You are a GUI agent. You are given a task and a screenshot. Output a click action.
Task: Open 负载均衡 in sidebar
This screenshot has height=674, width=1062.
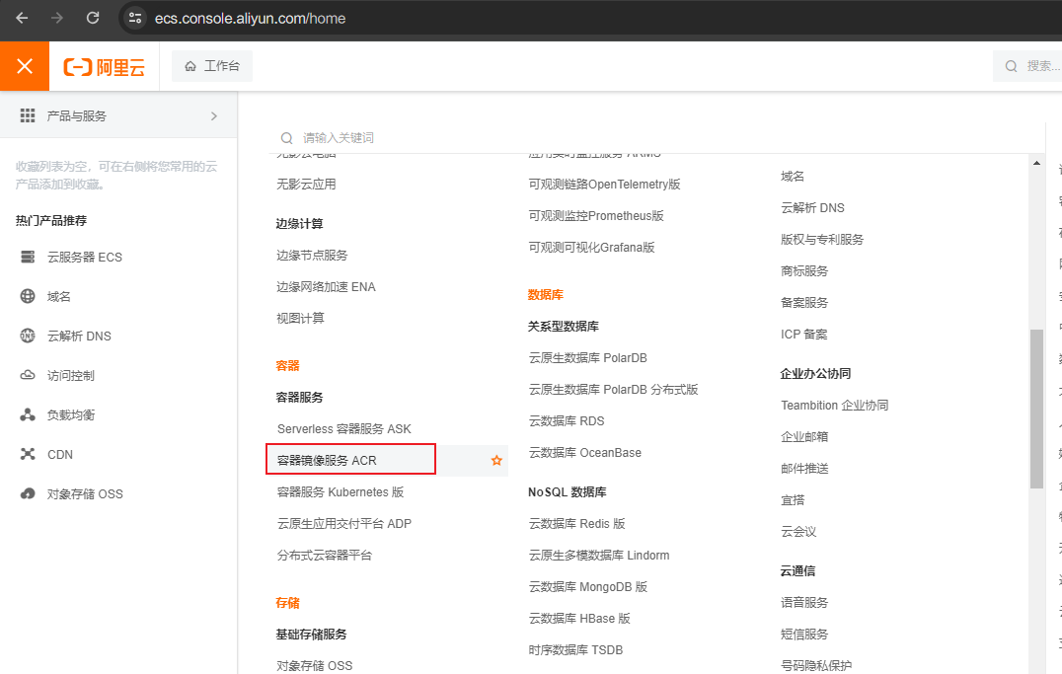pos(71,415)
